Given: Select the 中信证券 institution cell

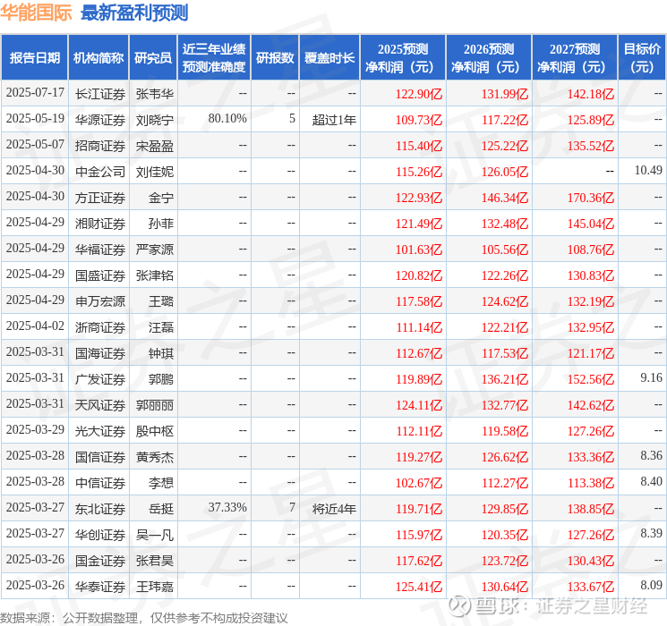Looking at the screenshot, I should click(100, 483).
